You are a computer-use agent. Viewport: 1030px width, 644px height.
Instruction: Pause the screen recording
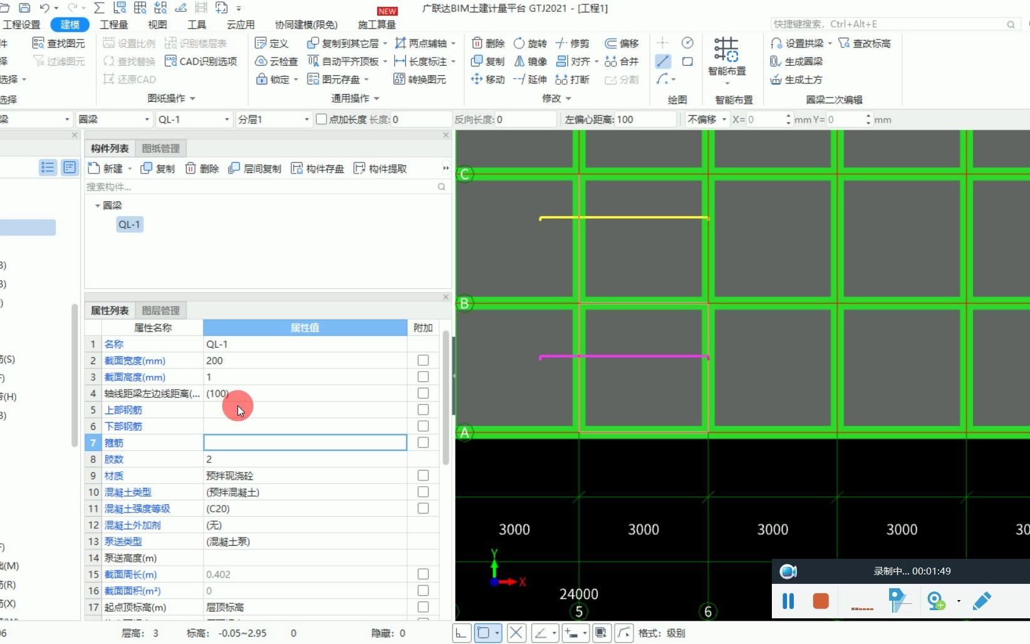pos(788,601)
